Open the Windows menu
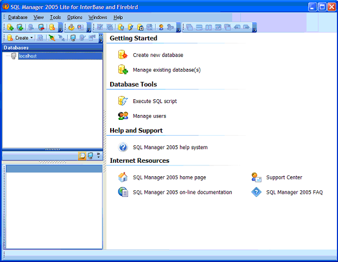 pos(98,17)
